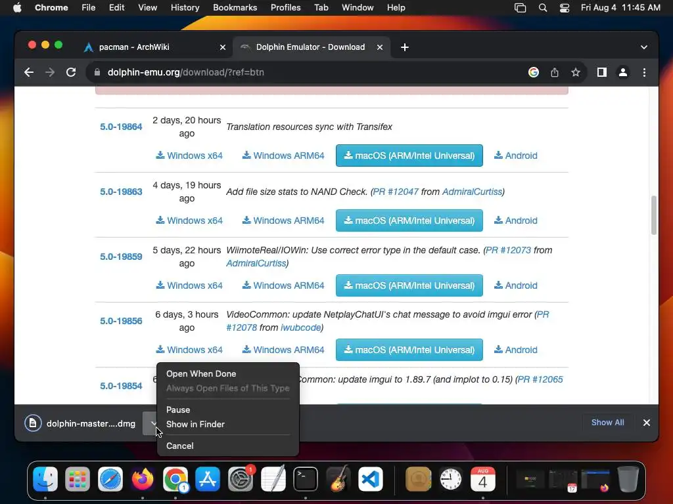This screenshot has height=504, width=673.
Task: Open Terminal from the Dock
Action: point(305,478)
